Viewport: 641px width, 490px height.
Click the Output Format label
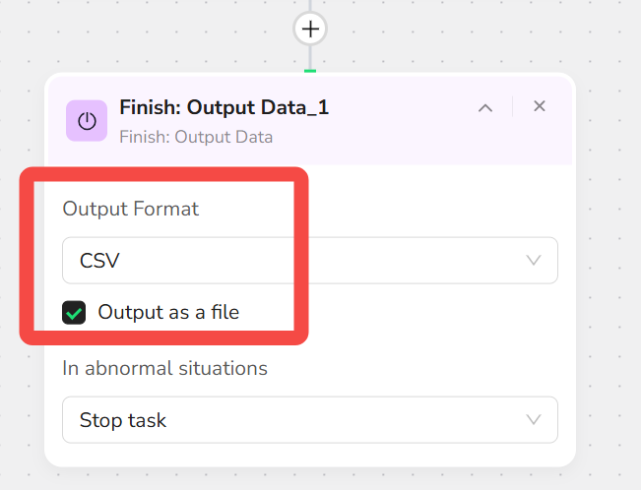pyautogui.click(x=130, y=209)
